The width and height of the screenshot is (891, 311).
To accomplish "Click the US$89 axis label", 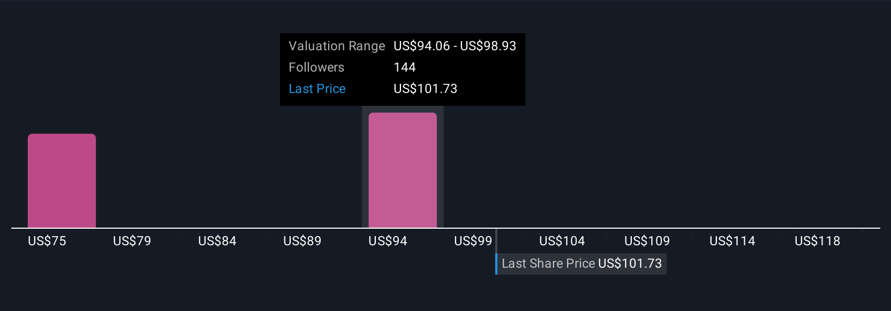I will pos(303,241).
